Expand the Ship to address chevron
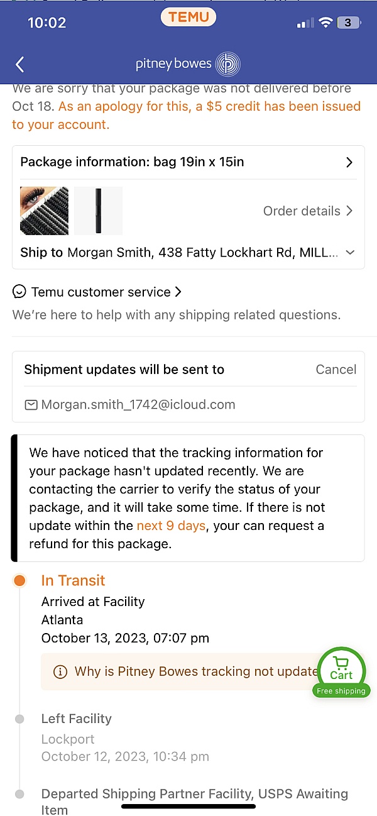 tap(350, 253)
